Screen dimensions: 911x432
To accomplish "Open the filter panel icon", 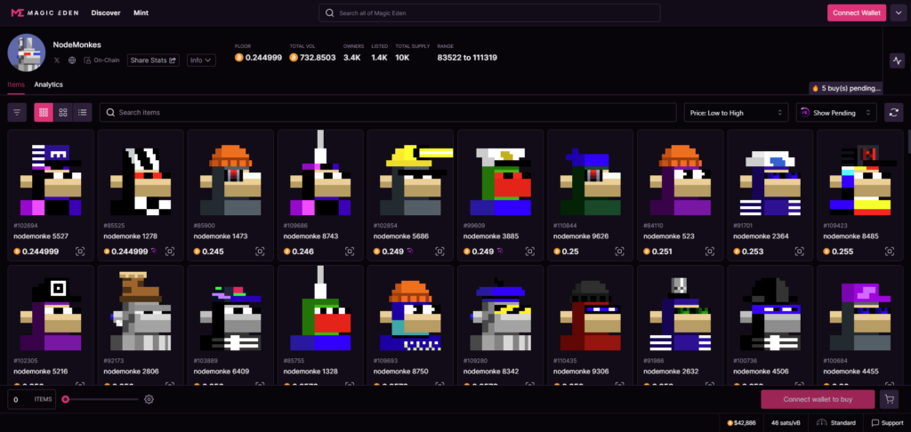I will pyautogui.click(x=17, y=113).
